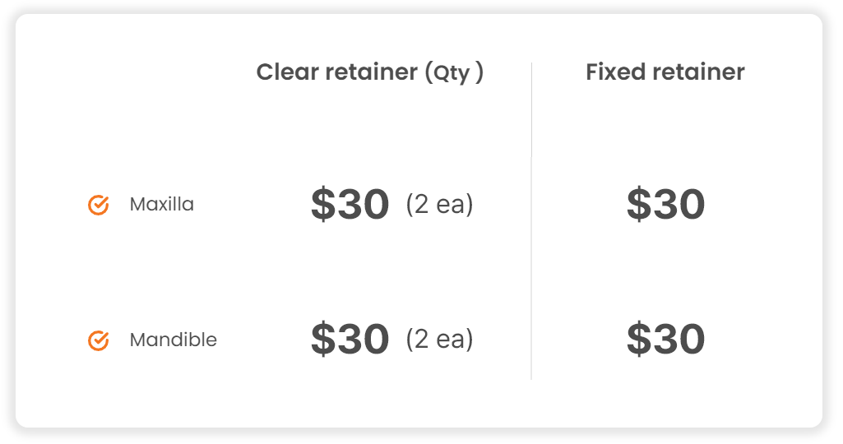Click the Mandible fixed retainer $30 price

[665, 340]
